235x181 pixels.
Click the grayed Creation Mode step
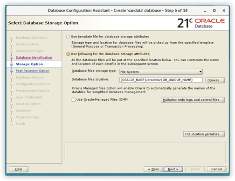(27, 44)
